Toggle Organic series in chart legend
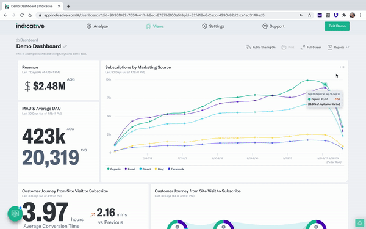 click(114, 169)
